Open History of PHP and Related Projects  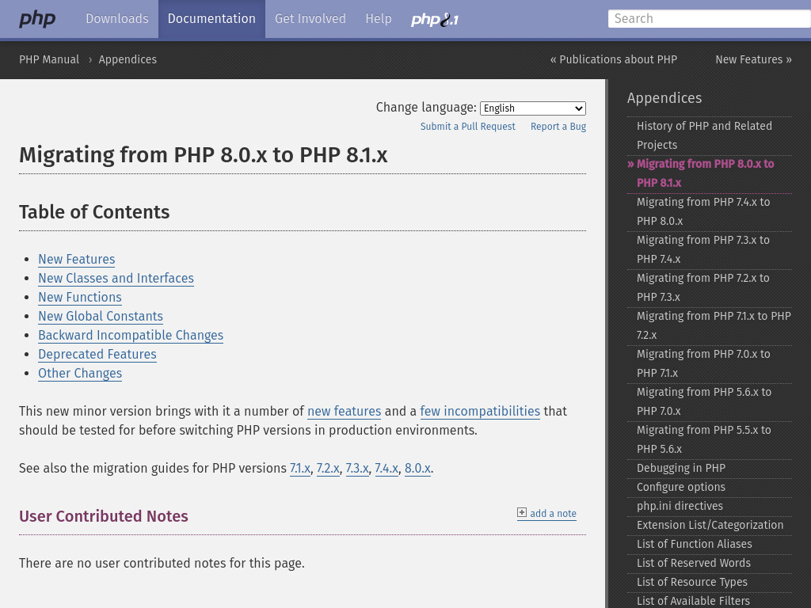click(709, 135)
